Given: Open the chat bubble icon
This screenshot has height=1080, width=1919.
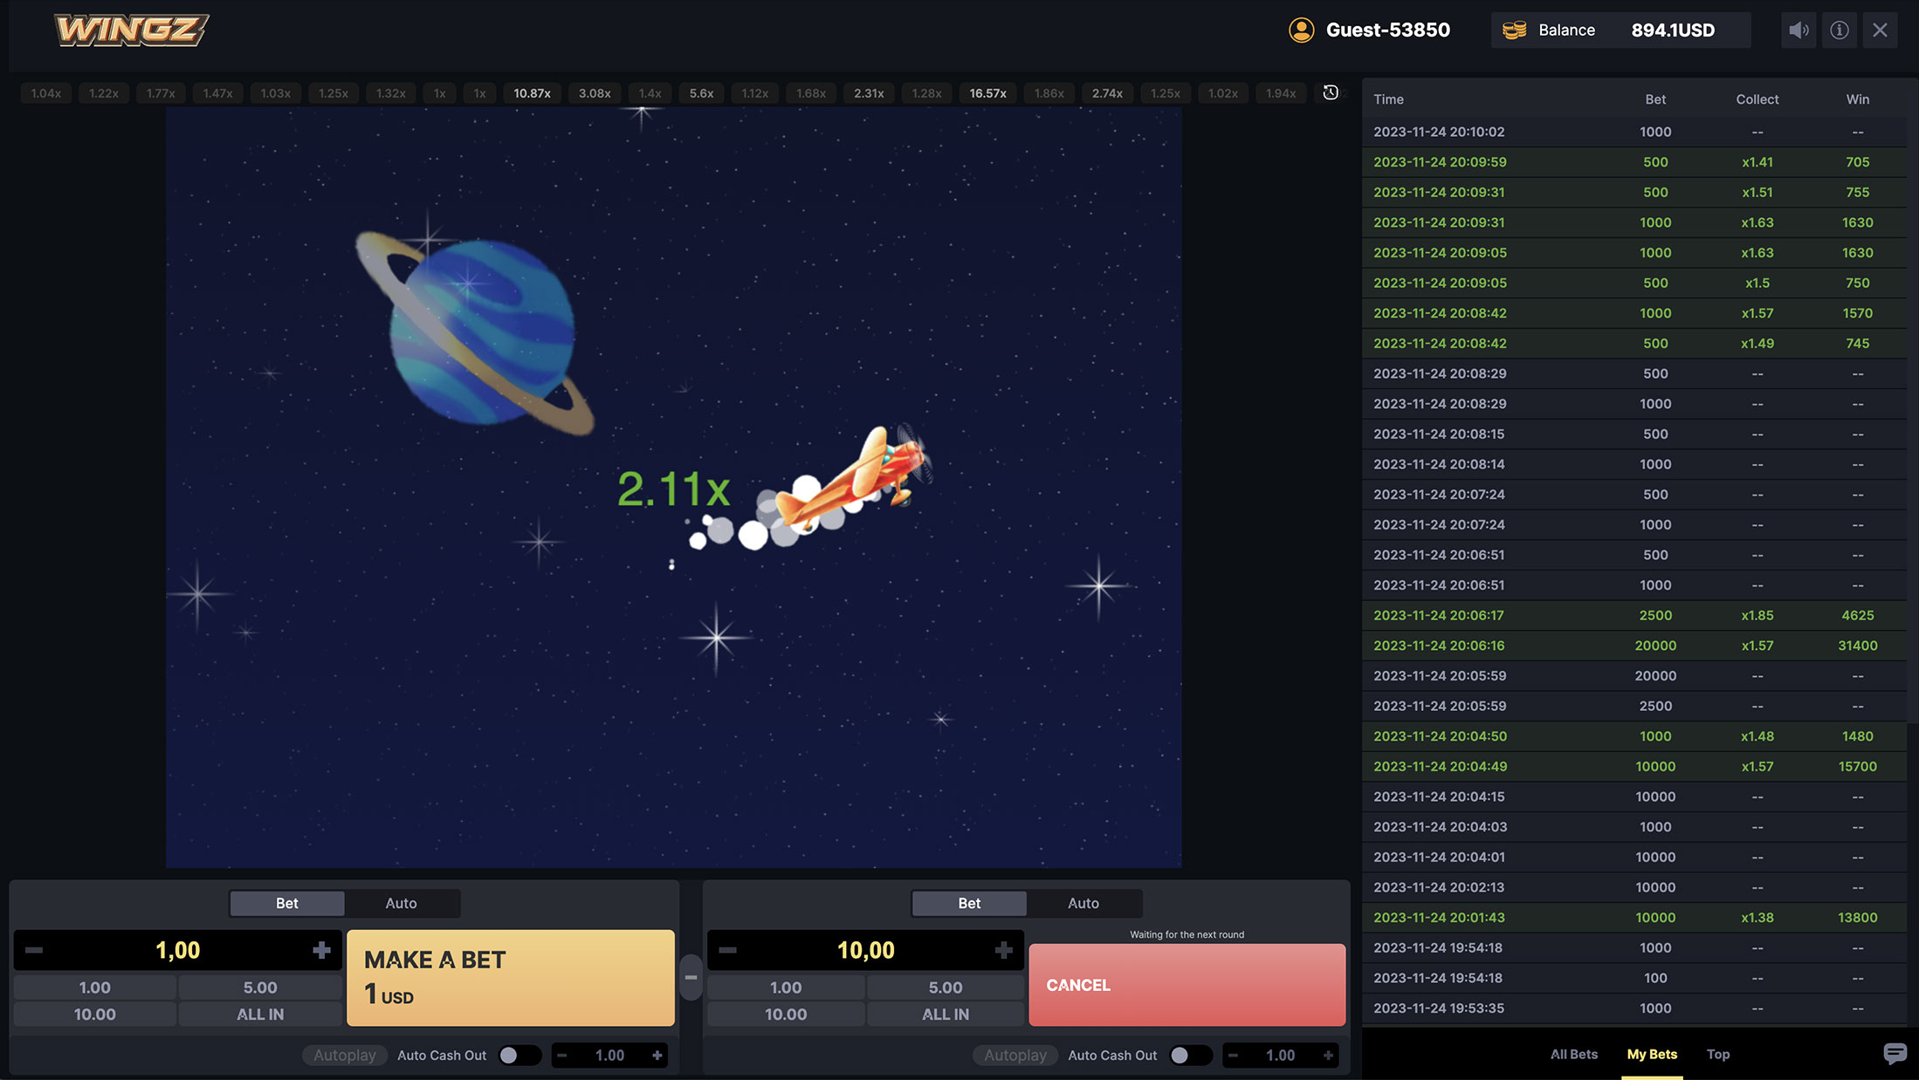Looking at the screenshot, I should tap(1894, 1054).
